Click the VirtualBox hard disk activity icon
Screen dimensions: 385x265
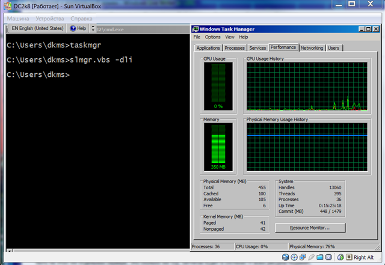pos(285,257)
